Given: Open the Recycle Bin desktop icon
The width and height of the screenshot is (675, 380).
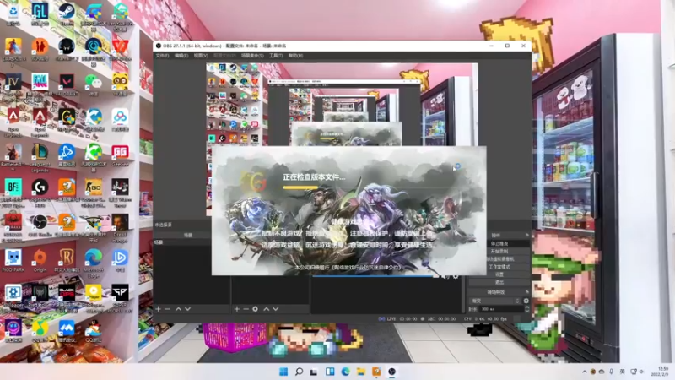Looking at the screenshot, I should pos(13,14).
